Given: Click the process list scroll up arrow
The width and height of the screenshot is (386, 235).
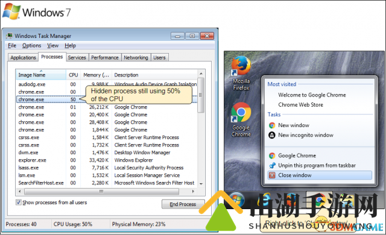Looking at the screenshot, I should pos(201,74).
